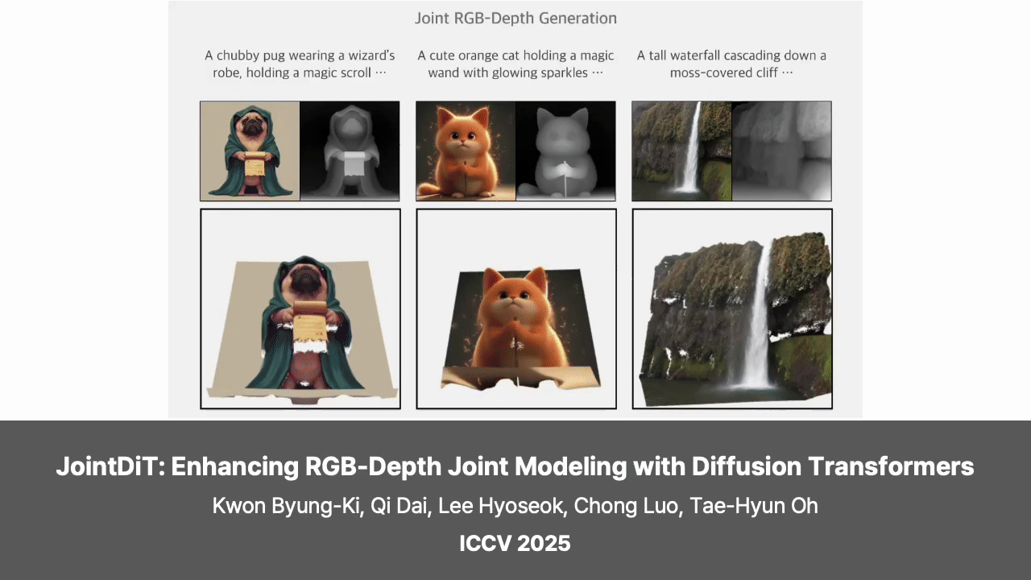This screenshot has height=580, width=1031.
Task: Click the 'Joint RGB-Depth Generation' heading
Action: point(515,18)
